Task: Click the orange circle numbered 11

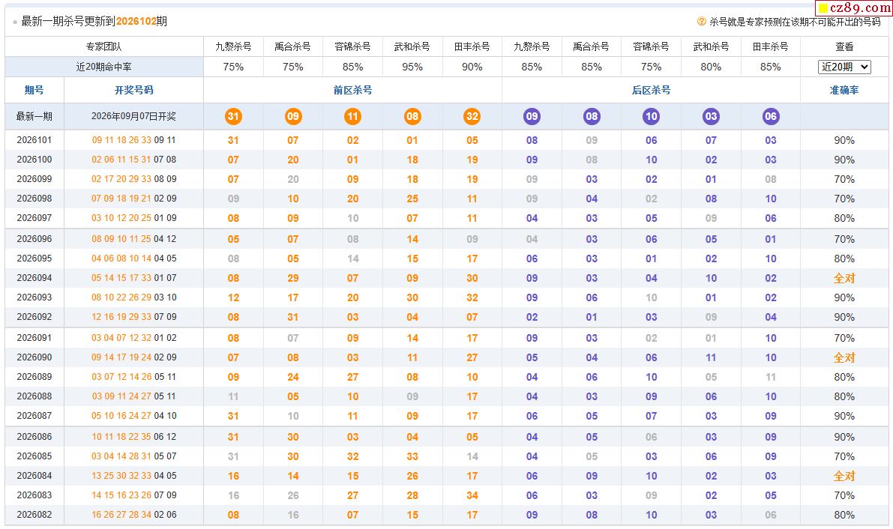Action: (352, 116)
